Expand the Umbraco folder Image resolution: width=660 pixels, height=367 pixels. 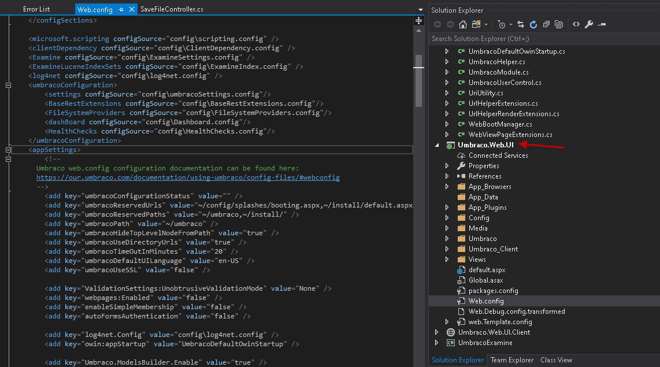447,239
